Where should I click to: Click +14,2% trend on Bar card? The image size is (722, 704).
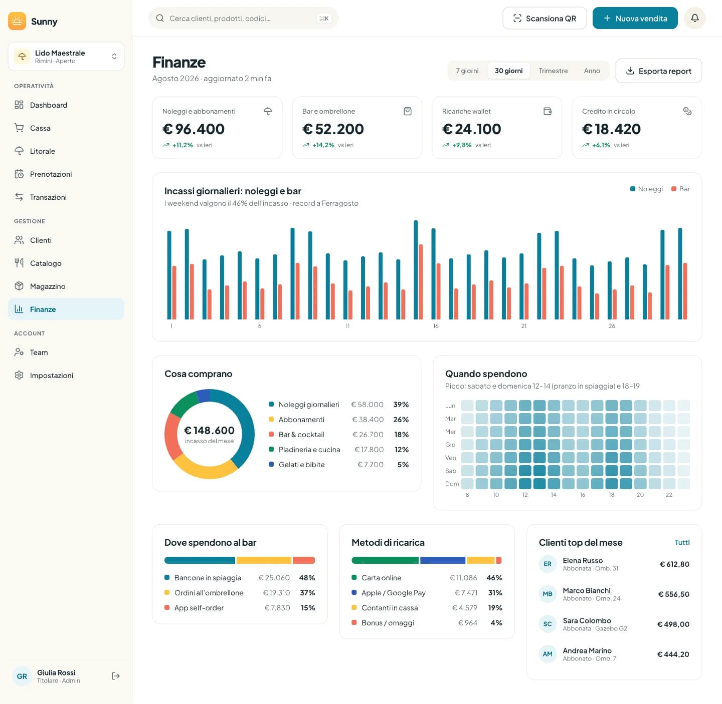319,145
